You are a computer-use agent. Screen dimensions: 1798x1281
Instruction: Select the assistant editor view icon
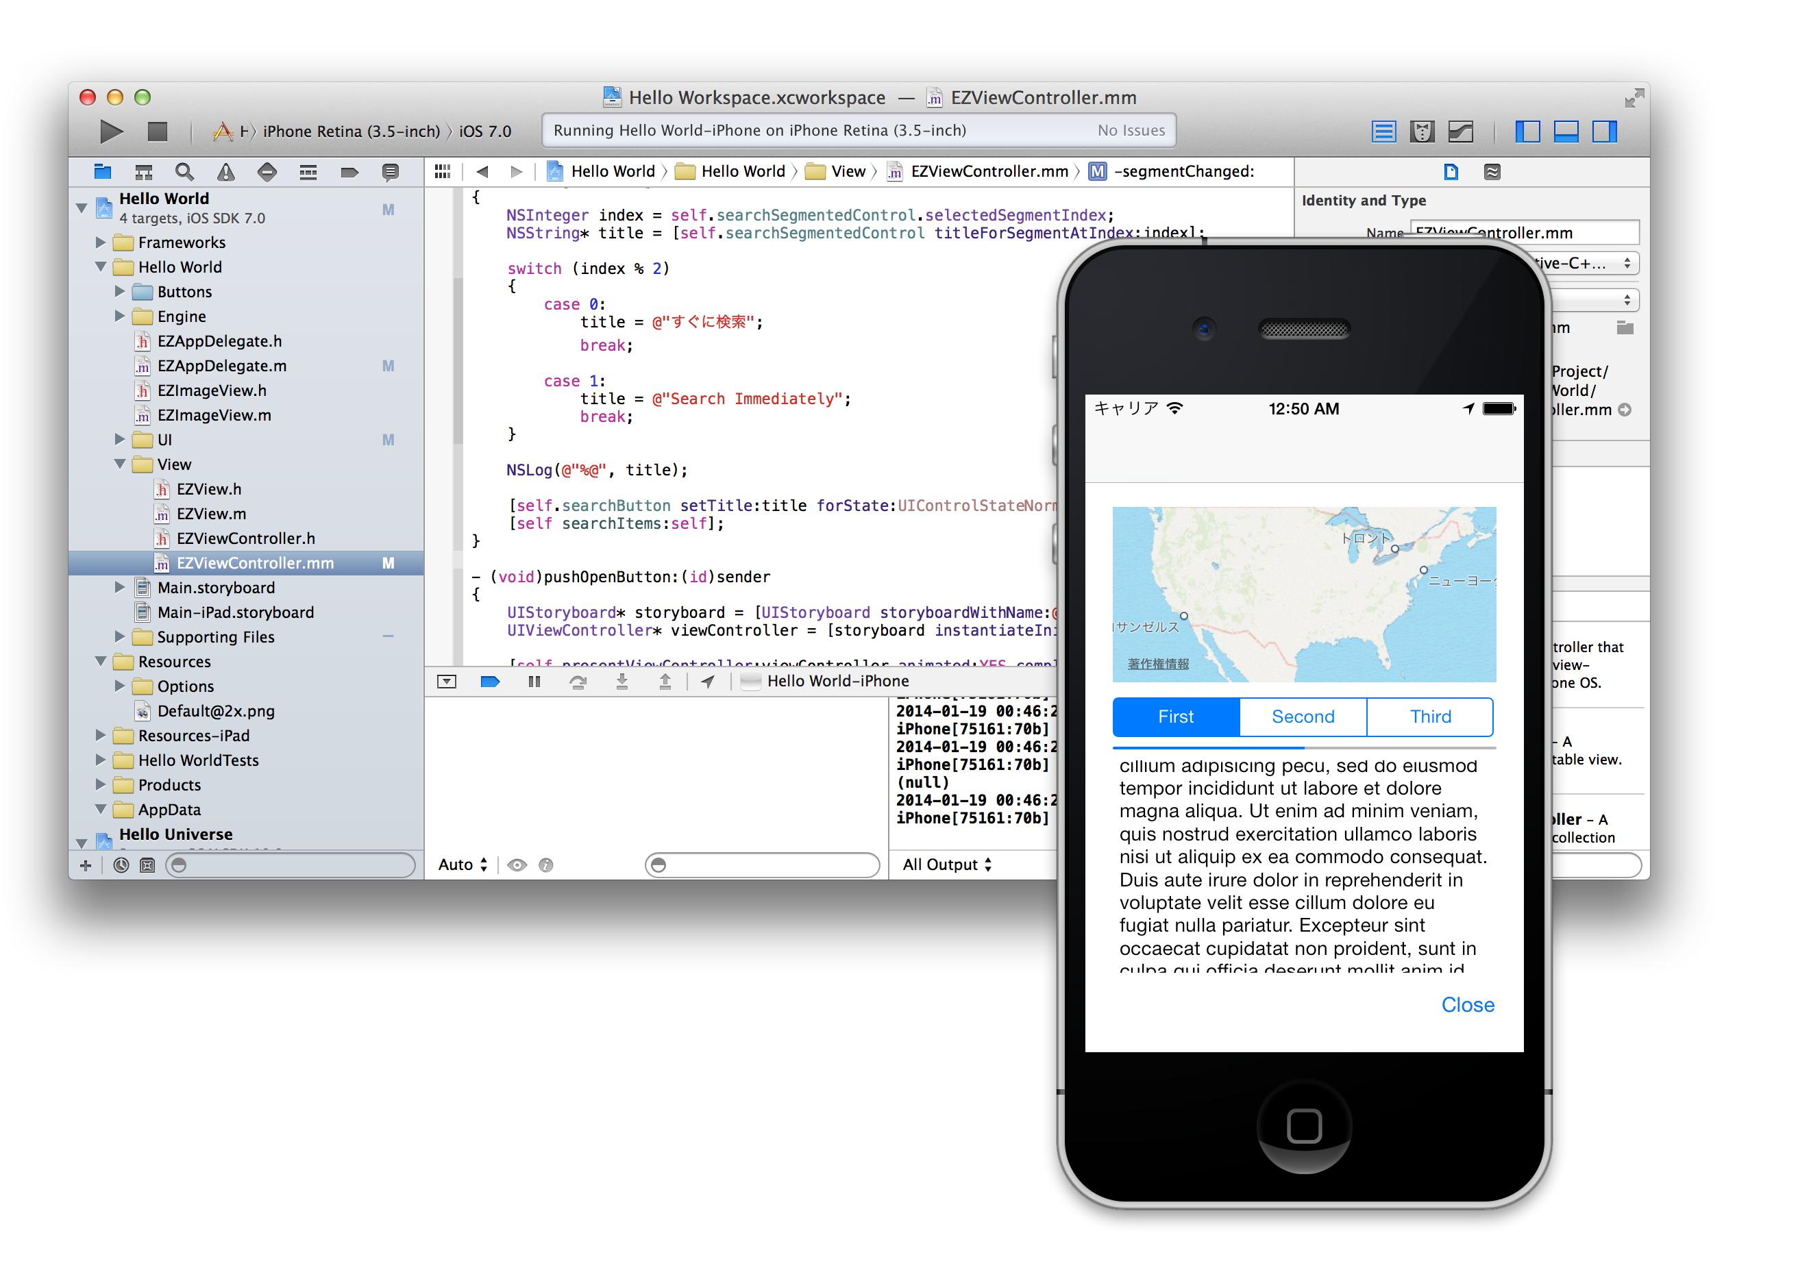[1423, 129]
